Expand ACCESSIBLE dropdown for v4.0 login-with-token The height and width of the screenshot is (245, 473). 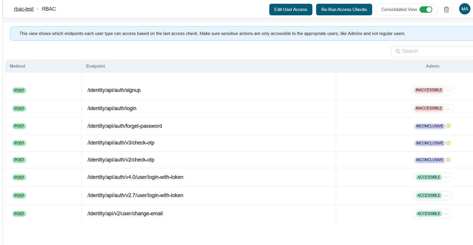coord(446,177)
